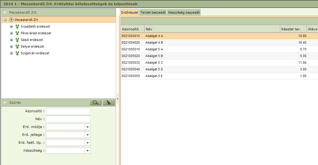Click the area value 8.70
Image resolution: width=318 pixels, height=165 pixels.
click(x=303, y=49)
